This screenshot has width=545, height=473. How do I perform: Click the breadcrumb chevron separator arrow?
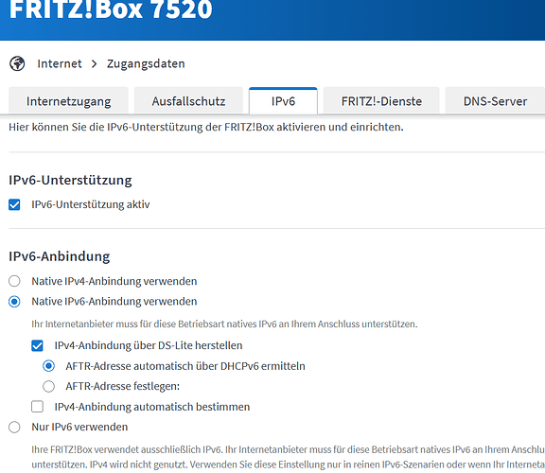(95, 64)
